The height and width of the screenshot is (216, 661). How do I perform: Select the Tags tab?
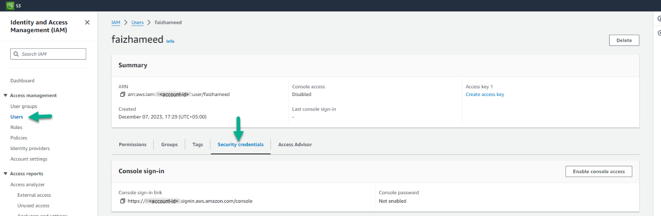pos(198,144)
